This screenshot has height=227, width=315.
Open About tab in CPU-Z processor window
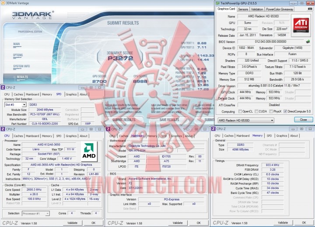84,136
